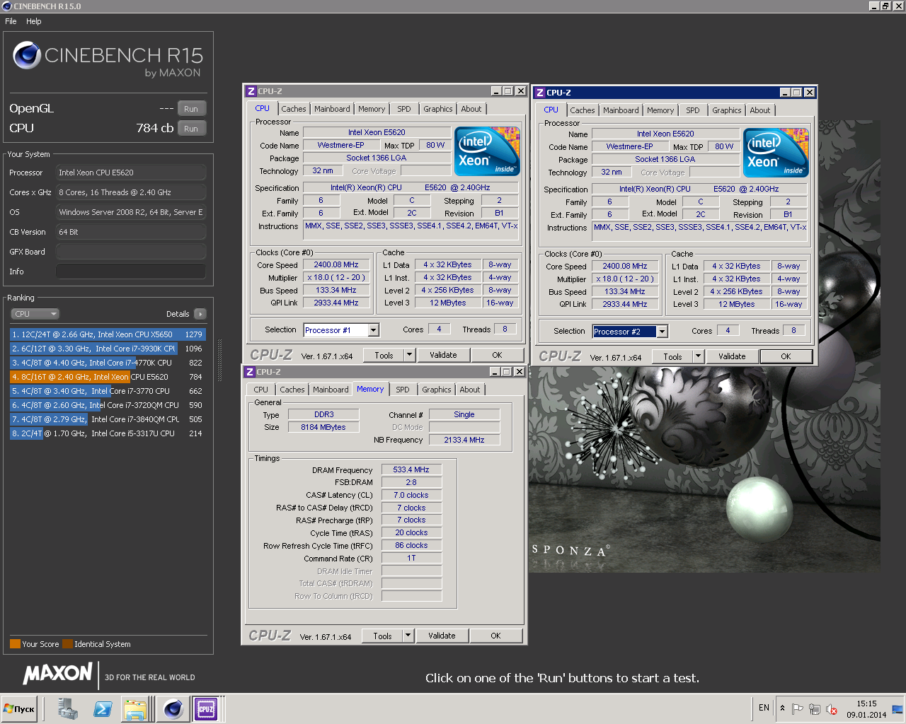This screenshot has height=724, width=906.
Task: Select ranking row Core i5-3317U score 214
Action: pyautogui.click(x=108, y=433)
